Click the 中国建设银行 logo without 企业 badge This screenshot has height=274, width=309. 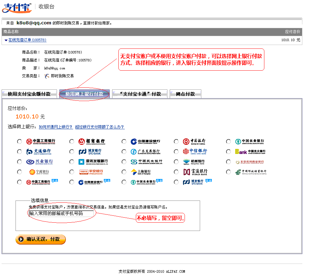click(x=145, y=141)
